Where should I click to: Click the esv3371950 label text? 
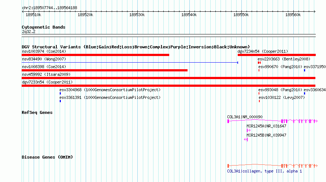coord(315,67)
